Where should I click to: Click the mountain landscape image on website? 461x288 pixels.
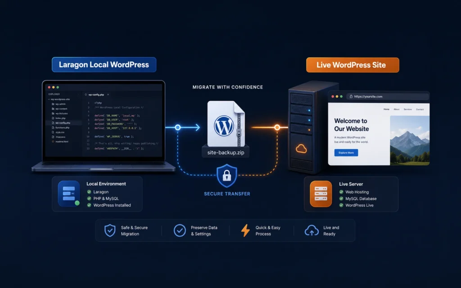(410, 140)
